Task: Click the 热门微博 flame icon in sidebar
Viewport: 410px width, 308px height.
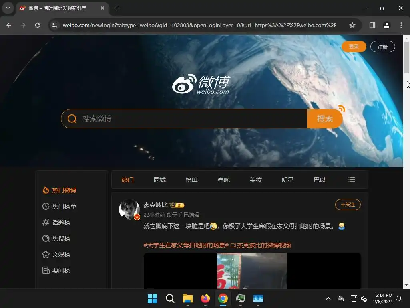Action: point(46,190)
